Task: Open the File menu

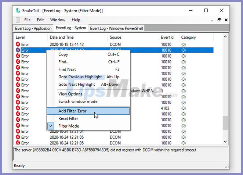Action: (x=28, y=20)
